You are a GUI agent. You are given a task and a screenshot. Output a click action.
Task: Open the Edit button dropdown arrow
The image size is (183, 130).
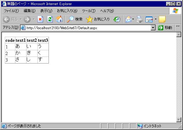click(x=156, y=19)
